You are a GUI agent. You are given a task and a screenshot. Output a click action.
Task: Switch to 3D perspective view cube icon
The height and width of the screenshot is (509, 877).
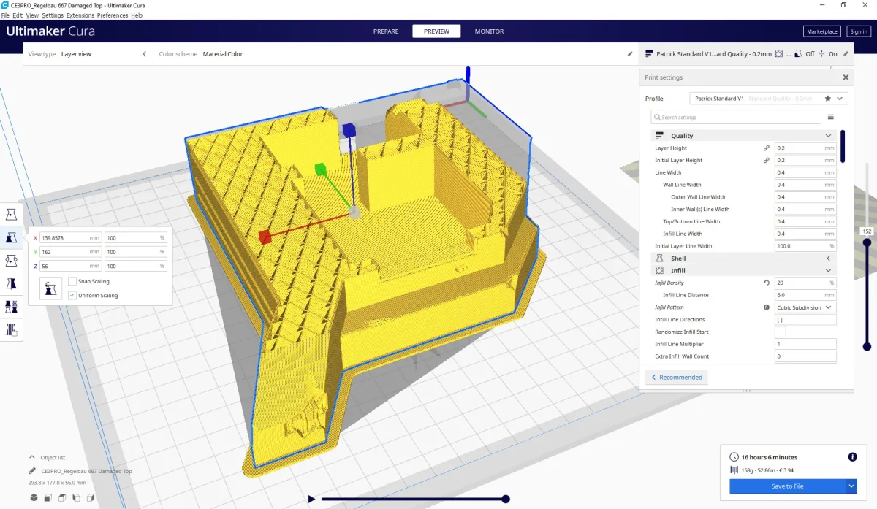[x=34, y=497]
